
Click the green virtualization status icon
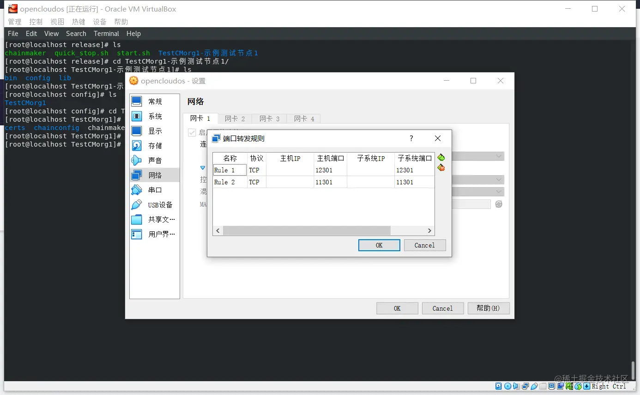coord(569,386)
